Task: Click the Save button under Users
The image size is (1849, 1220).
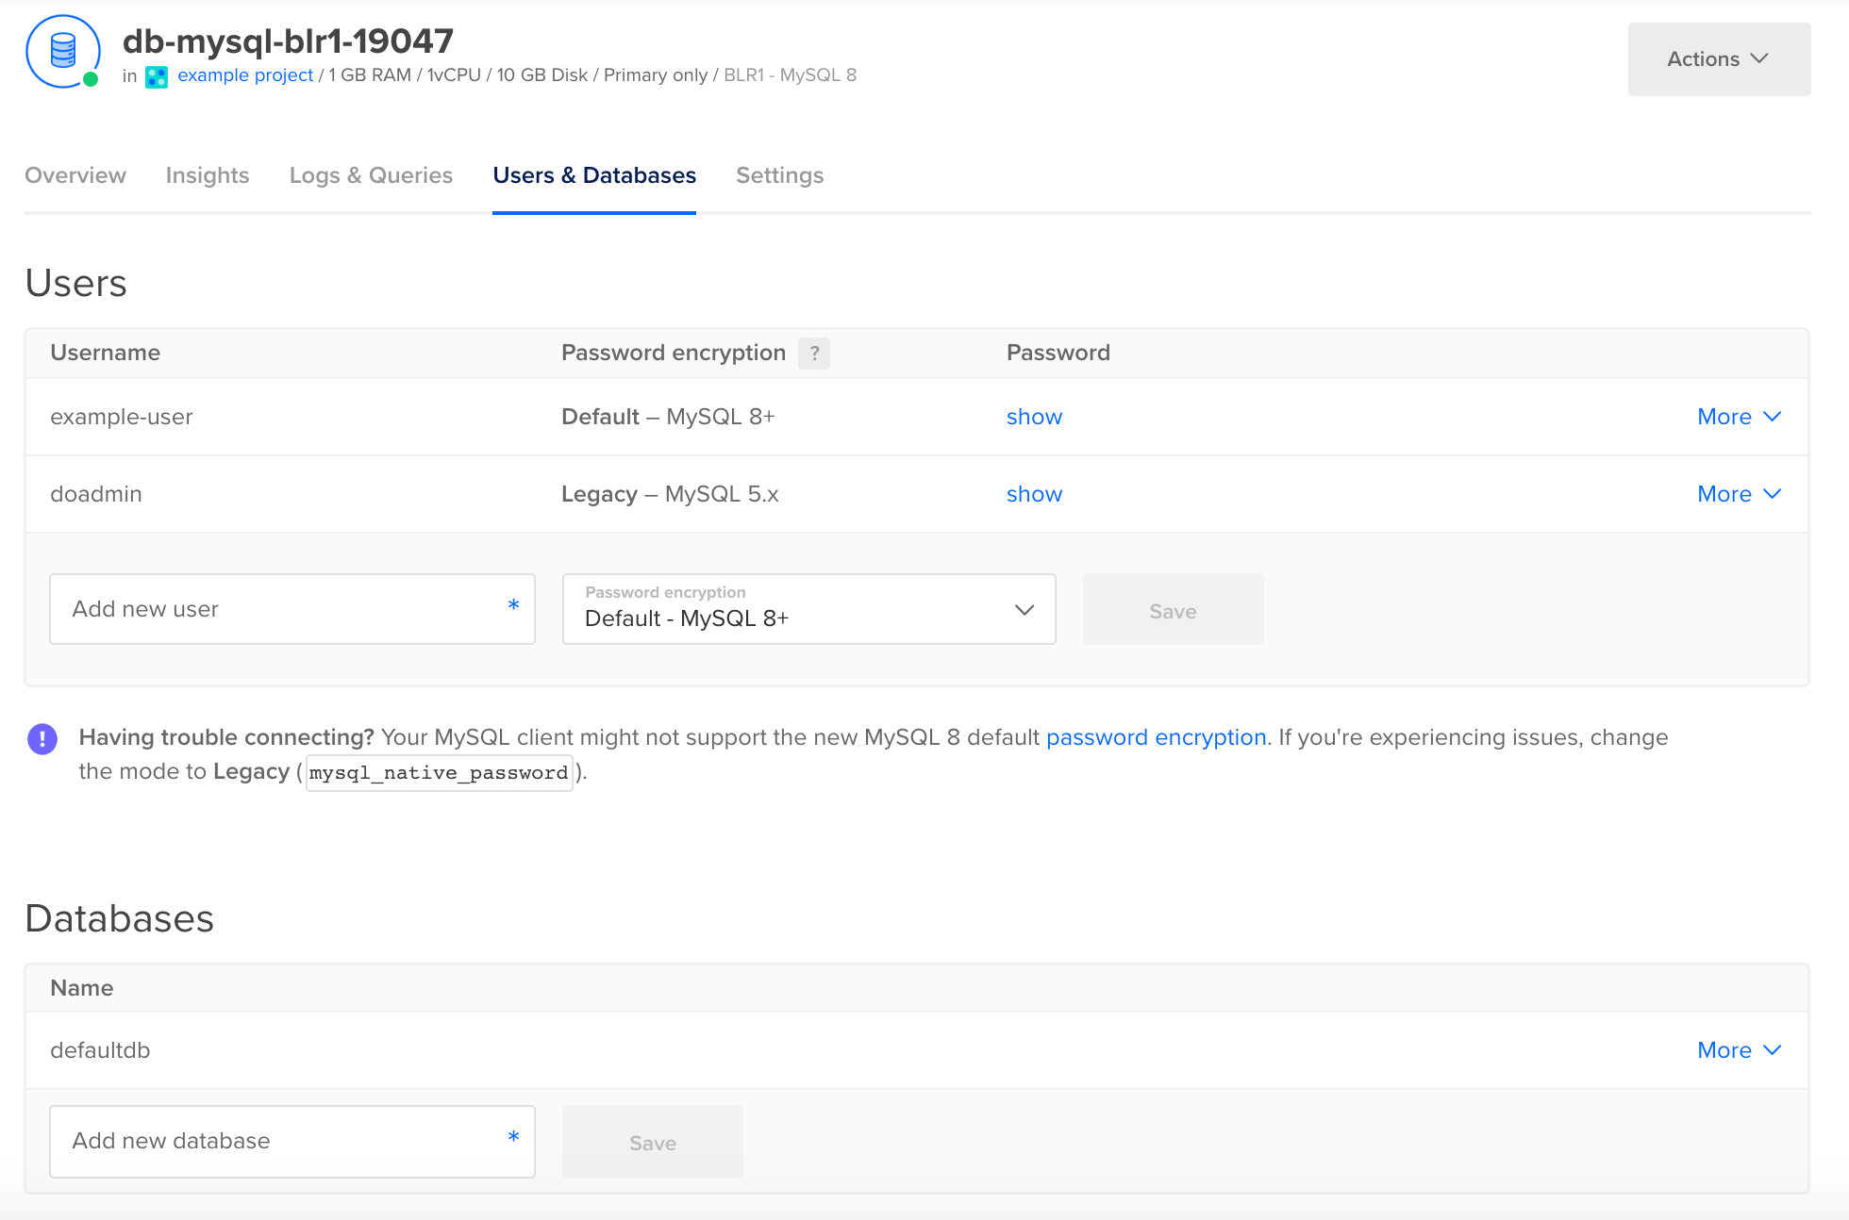Action: 1173,609
